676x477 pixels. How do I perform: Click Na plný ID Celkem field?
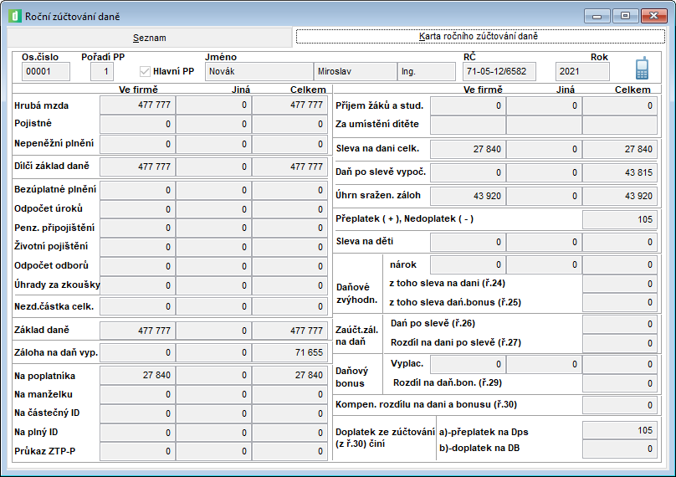pos(289,433)
